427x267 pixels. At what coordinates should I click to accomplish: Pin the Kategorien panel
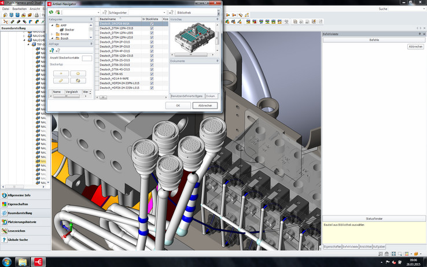tap(91, 19)
